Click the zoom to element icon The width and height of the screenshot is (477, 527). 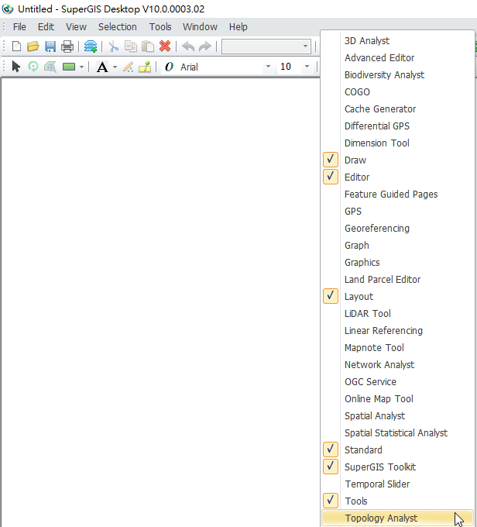point(50,67)
